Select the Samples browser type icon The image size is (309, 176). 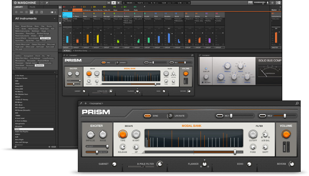click(42, 12)
